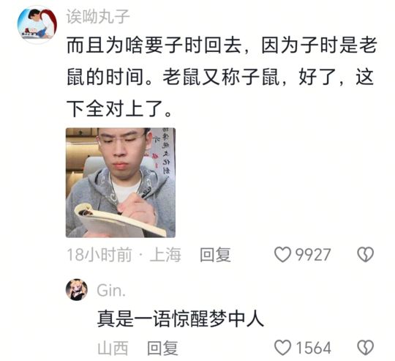This screenshot has width=395, height=361.
Task: Like the comment with 9927 likes
Action: pos(282,255)
